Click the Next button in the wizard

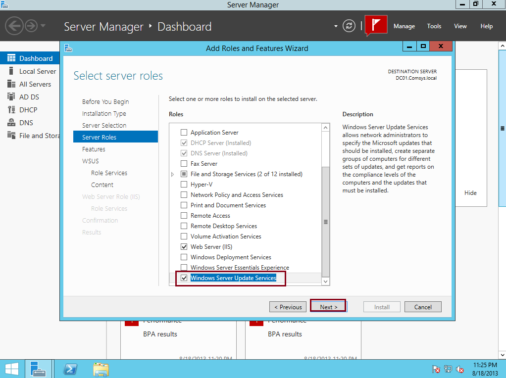tap(327, 306)
